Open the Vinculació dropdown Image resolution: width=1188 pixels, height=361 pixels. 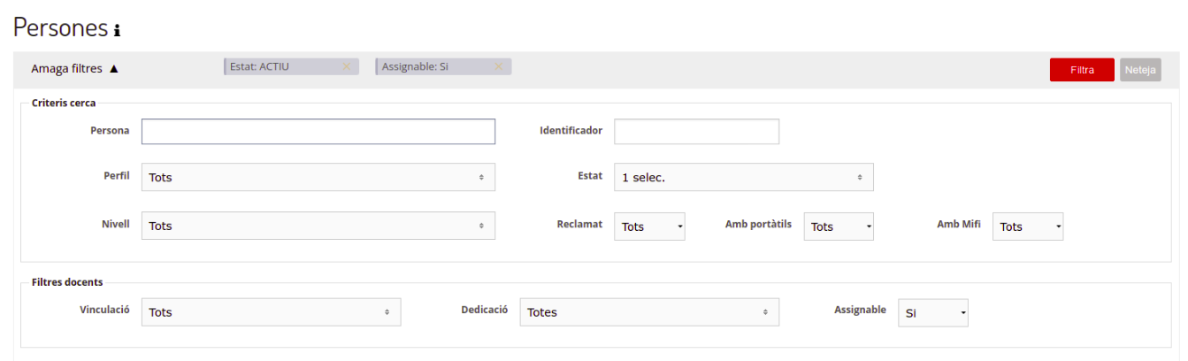click(x=271, y=312)
